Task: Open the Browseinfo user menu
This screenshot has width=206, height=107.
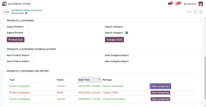Action: [190, 4]
